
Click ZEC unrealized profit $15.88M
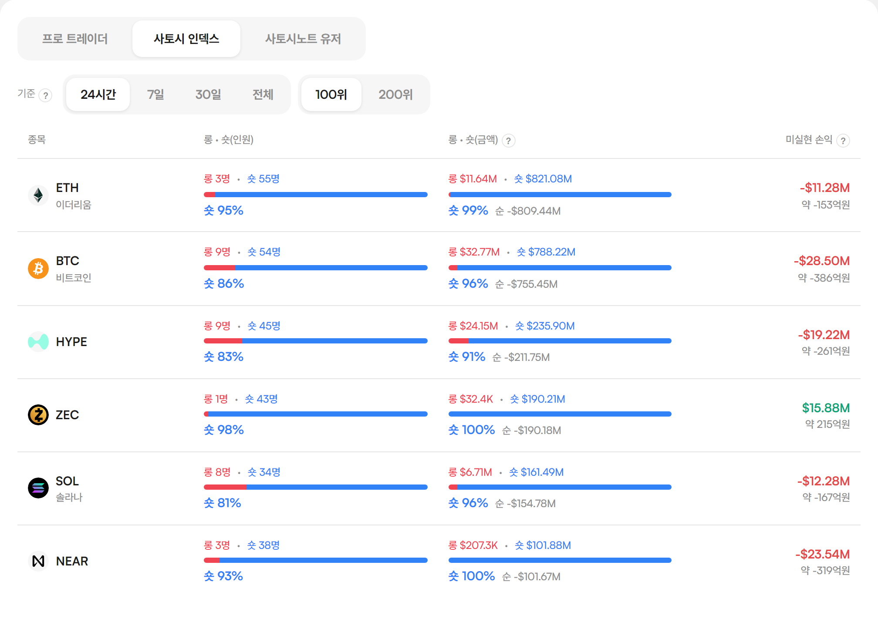[x=826, y=408]
